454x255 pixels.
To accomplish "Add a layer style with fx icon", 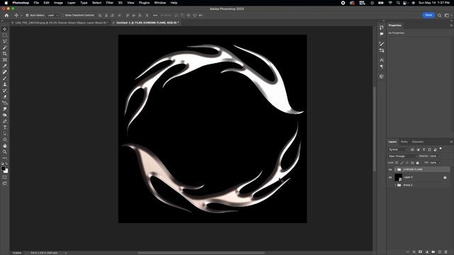I will [x=414, y=252].
